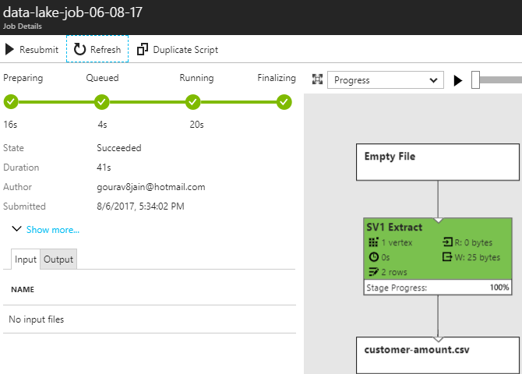Click the Preparing stage checkmark
The width and height of the screenshot is (522, 374).
(x=10, y=101)
